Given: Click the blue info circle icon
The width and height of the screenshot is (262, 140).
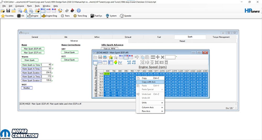Looking at the screenshot, I should point(79,11).
